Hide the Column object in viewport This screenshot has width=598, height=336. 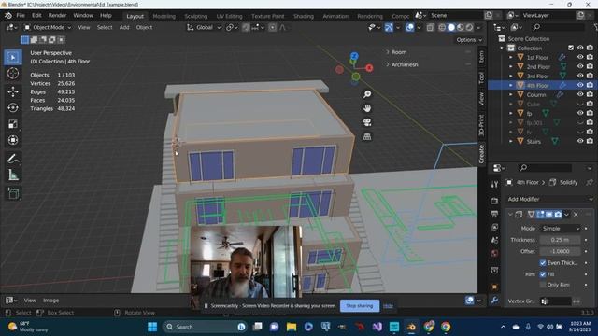[x=580, y=94]
